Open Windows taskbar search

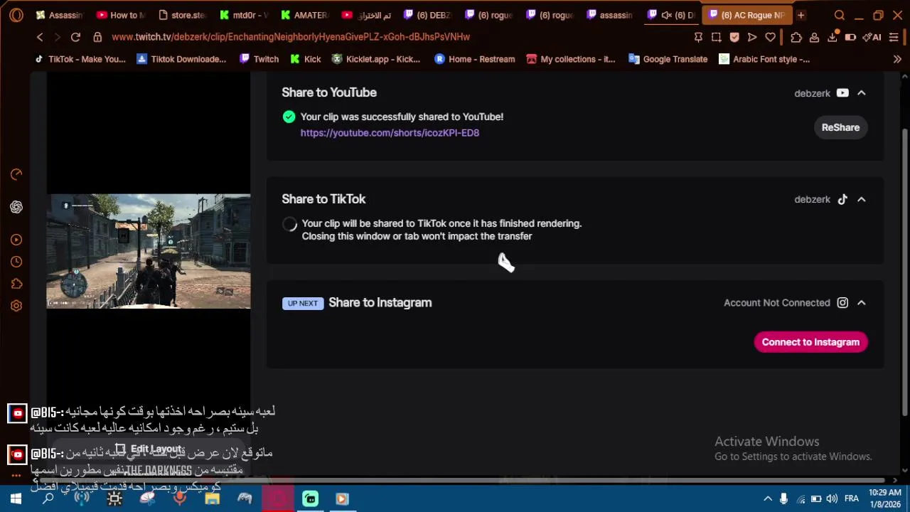[48, 499]
